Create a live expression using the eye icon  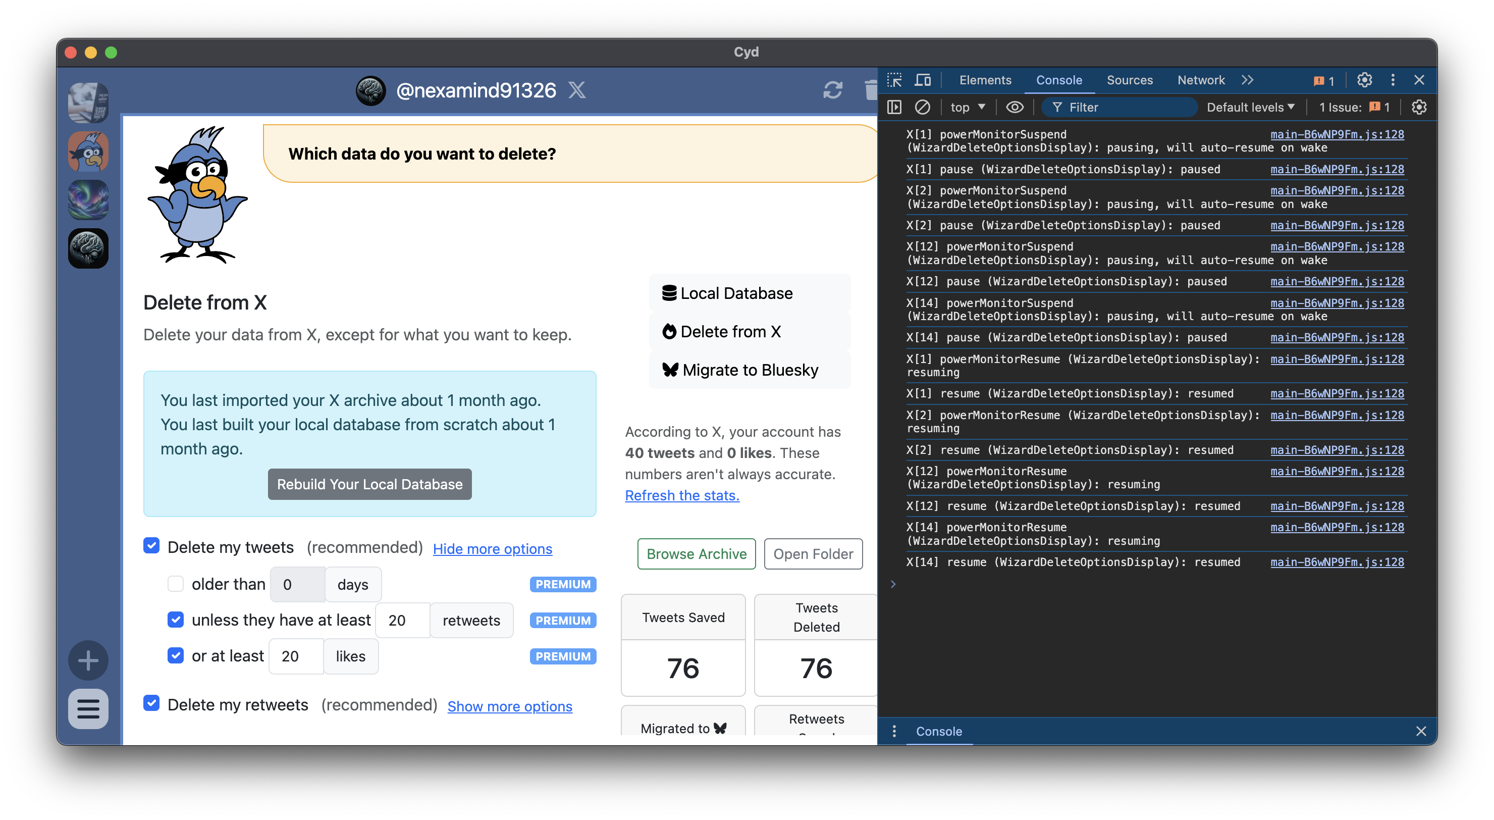pyautogui.click(x=1015, y=107)
